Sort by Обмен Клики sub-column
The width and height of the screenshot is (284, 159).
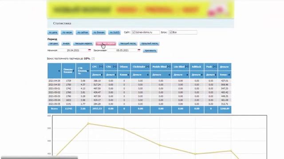[128, 75]
